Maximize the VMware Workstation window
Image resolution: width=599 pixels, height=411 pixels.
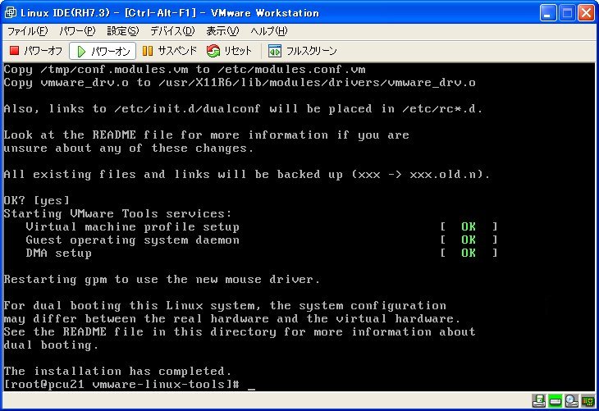(567, 12)
